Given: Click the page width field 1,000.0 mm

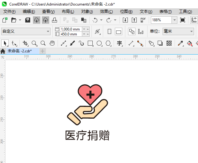Looking at the screenshot, I should 71,29.
